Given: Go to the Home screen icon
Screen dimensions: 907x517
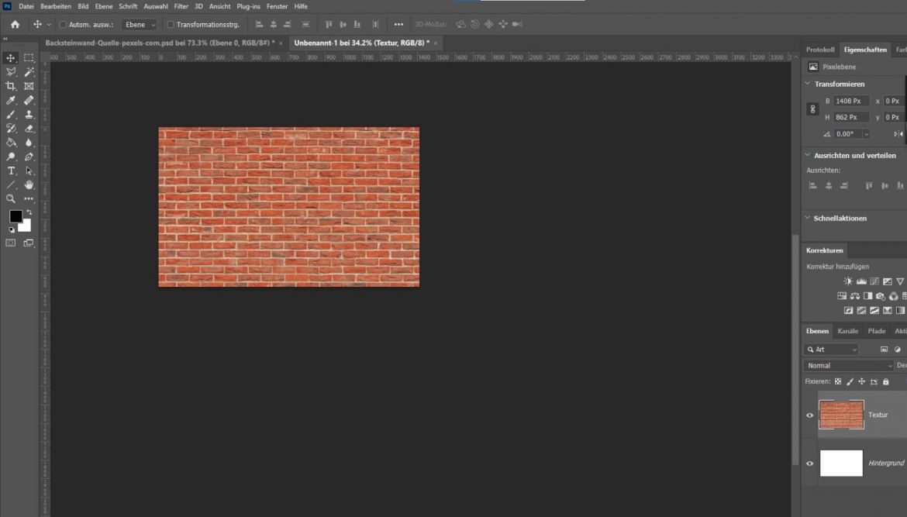Looking at the screenshot, I should [x=15, y=24].
